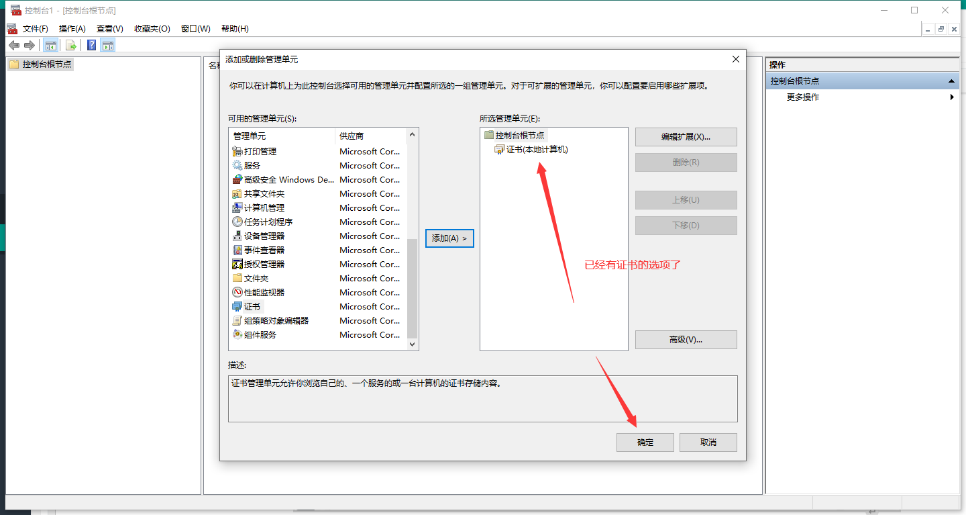Open the 文件(F) menu

click(35, 29)
